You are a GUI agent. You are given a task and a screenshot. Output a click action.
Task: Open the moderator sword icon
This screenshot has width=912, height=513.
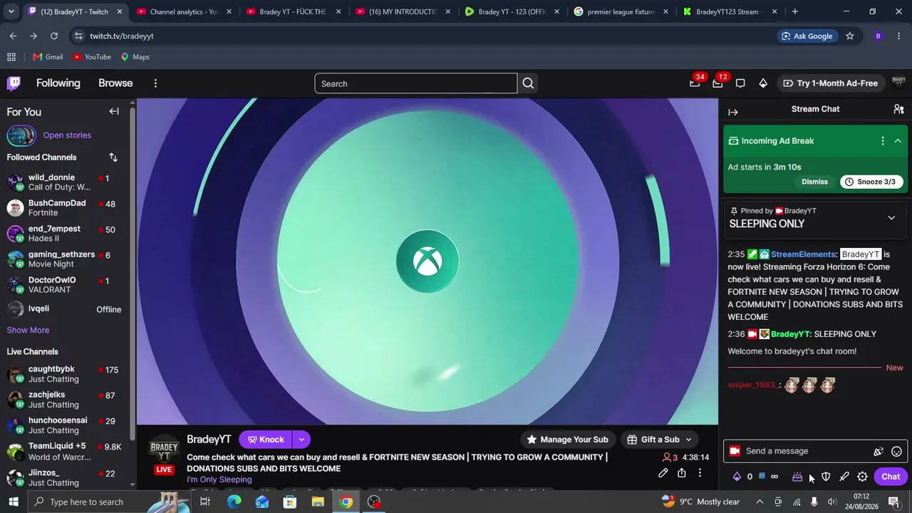click(844, 477)
